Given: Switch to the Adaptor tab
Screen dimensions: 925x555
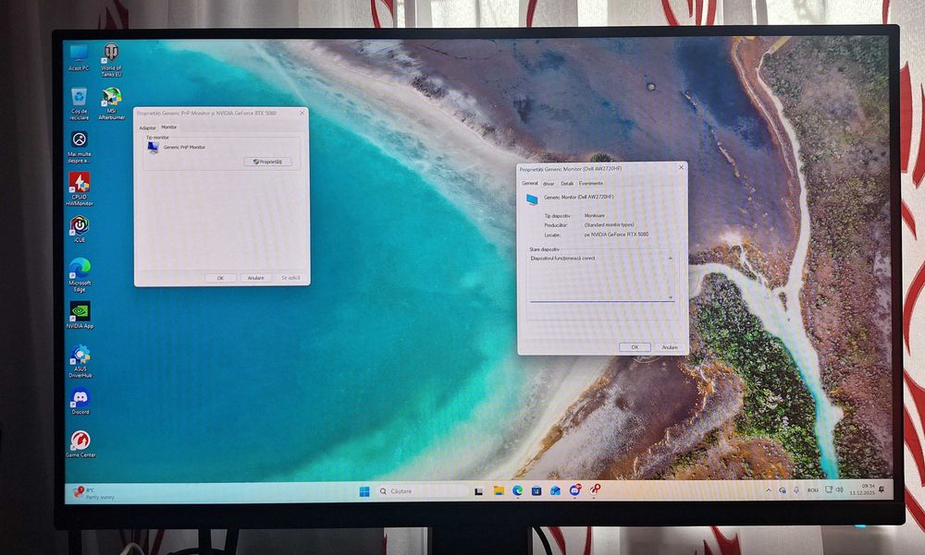Looking at the screenshot, I should point(147,127).
